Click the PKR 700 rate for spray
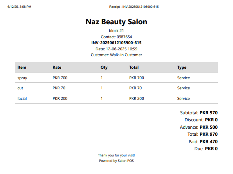This screenshot has width=233, height=174. (60, 78)
